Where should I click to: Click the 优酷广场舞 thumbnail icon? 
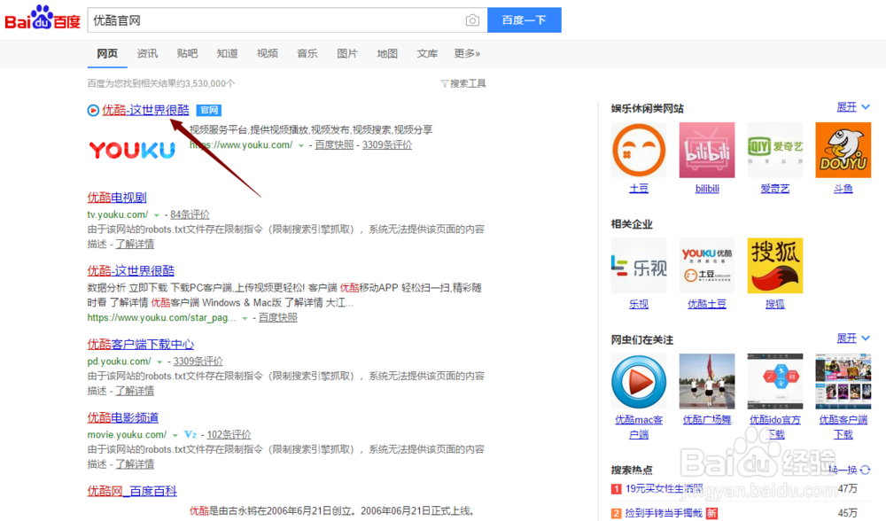pos(707,381)
